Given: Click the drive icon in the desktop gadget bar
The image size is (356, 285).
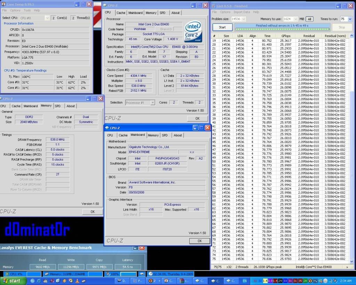Looking at the screenshot, I should point(142,274).
